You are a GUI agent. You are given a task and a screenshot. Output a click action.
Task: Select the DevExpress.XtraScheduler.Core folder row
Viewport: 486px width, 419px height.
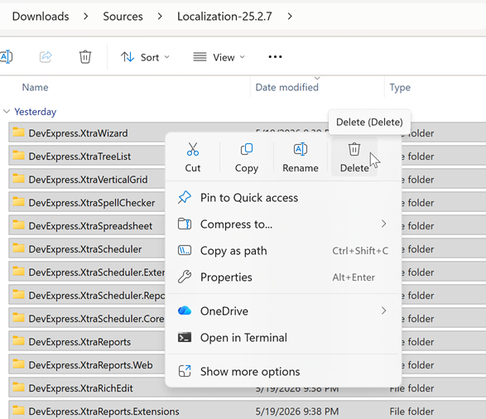(x=87, y=318)
